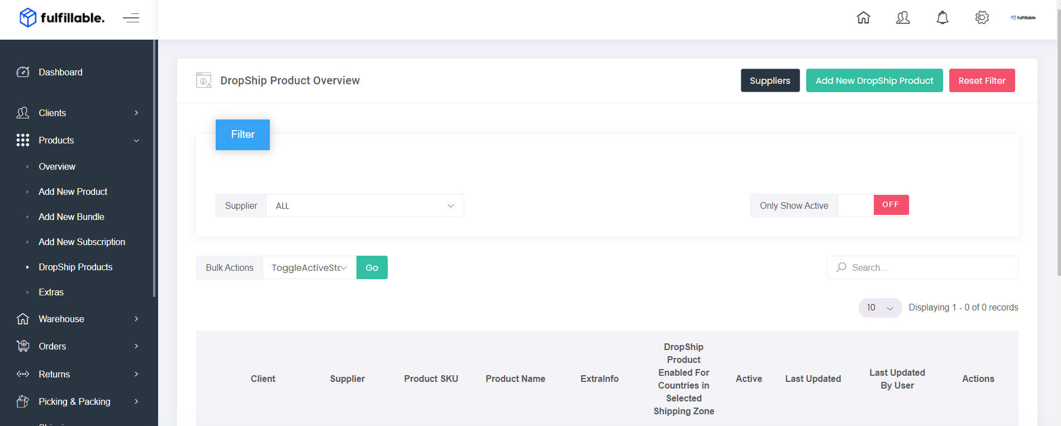Click the fulfillable logo
The width and height of the screenshot is (1061, 426).
coord(62,18)
